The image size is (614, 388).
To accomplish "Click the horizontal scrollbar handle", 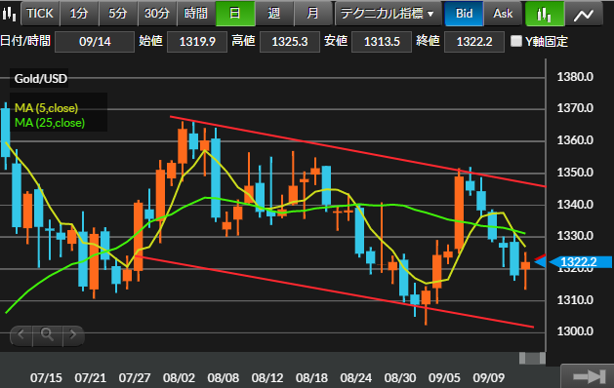I will (532, 358).
